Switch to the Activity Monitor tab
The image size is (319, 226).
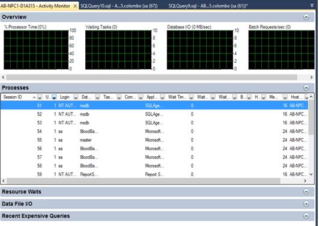click(x=35, y=6)
